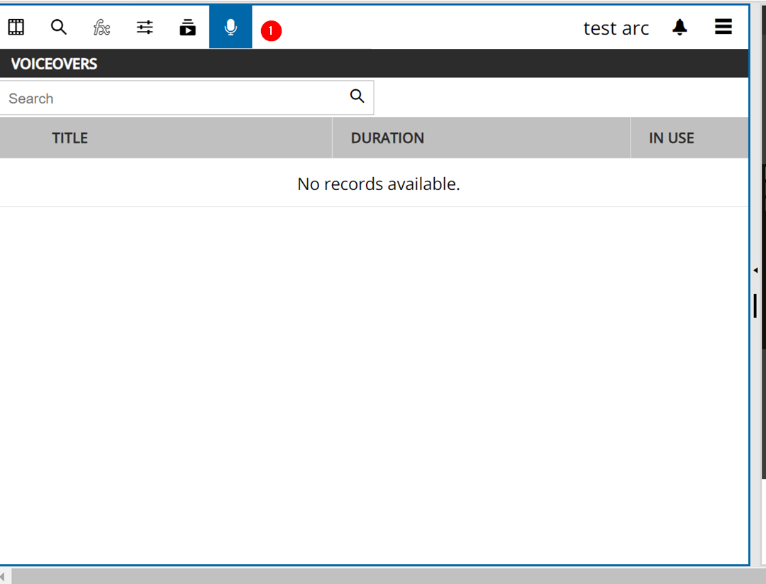Screen dimensions: 766x584
Task: Open the search panel from the toolbar
Action: click(x=59, y=28)
